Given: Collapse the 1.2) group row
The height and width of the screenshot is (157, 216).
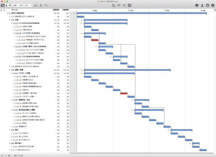Looking at the screenshot, I should (x=10, y=20).
